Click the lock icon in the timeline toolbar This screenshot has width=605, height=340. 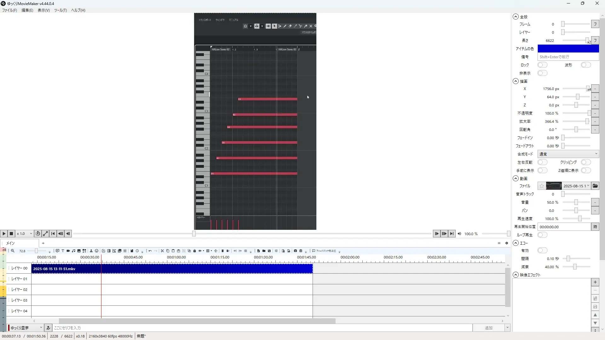tap(194, 251)
